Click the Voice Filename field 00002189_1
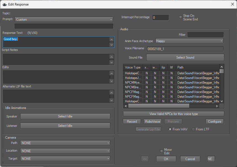 pos(185,49)
